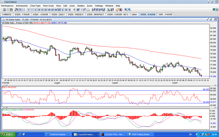219x137 pixels.
Task: Switch to bar chart type icon
Action: coord(20,10)
